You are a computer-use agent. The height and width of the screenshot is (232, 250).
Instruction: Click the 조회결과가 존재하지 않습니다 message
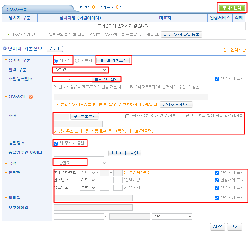[x=123, y=26]
